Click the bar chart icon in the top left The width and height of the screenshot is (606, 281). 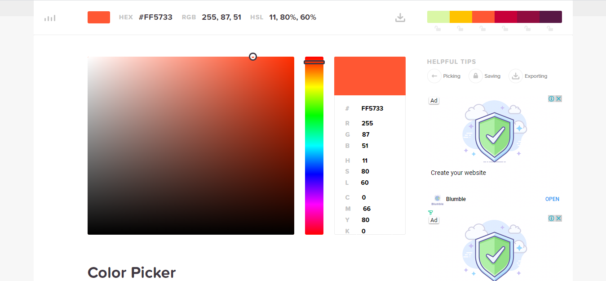pyautogui.click(x=49, y=18)
